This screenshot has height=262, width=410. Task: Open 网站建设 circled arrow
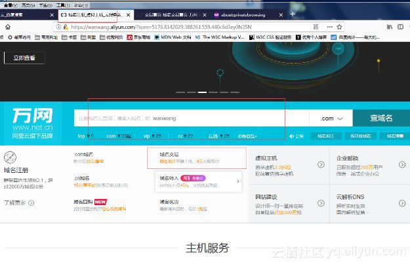coord(321,203)
